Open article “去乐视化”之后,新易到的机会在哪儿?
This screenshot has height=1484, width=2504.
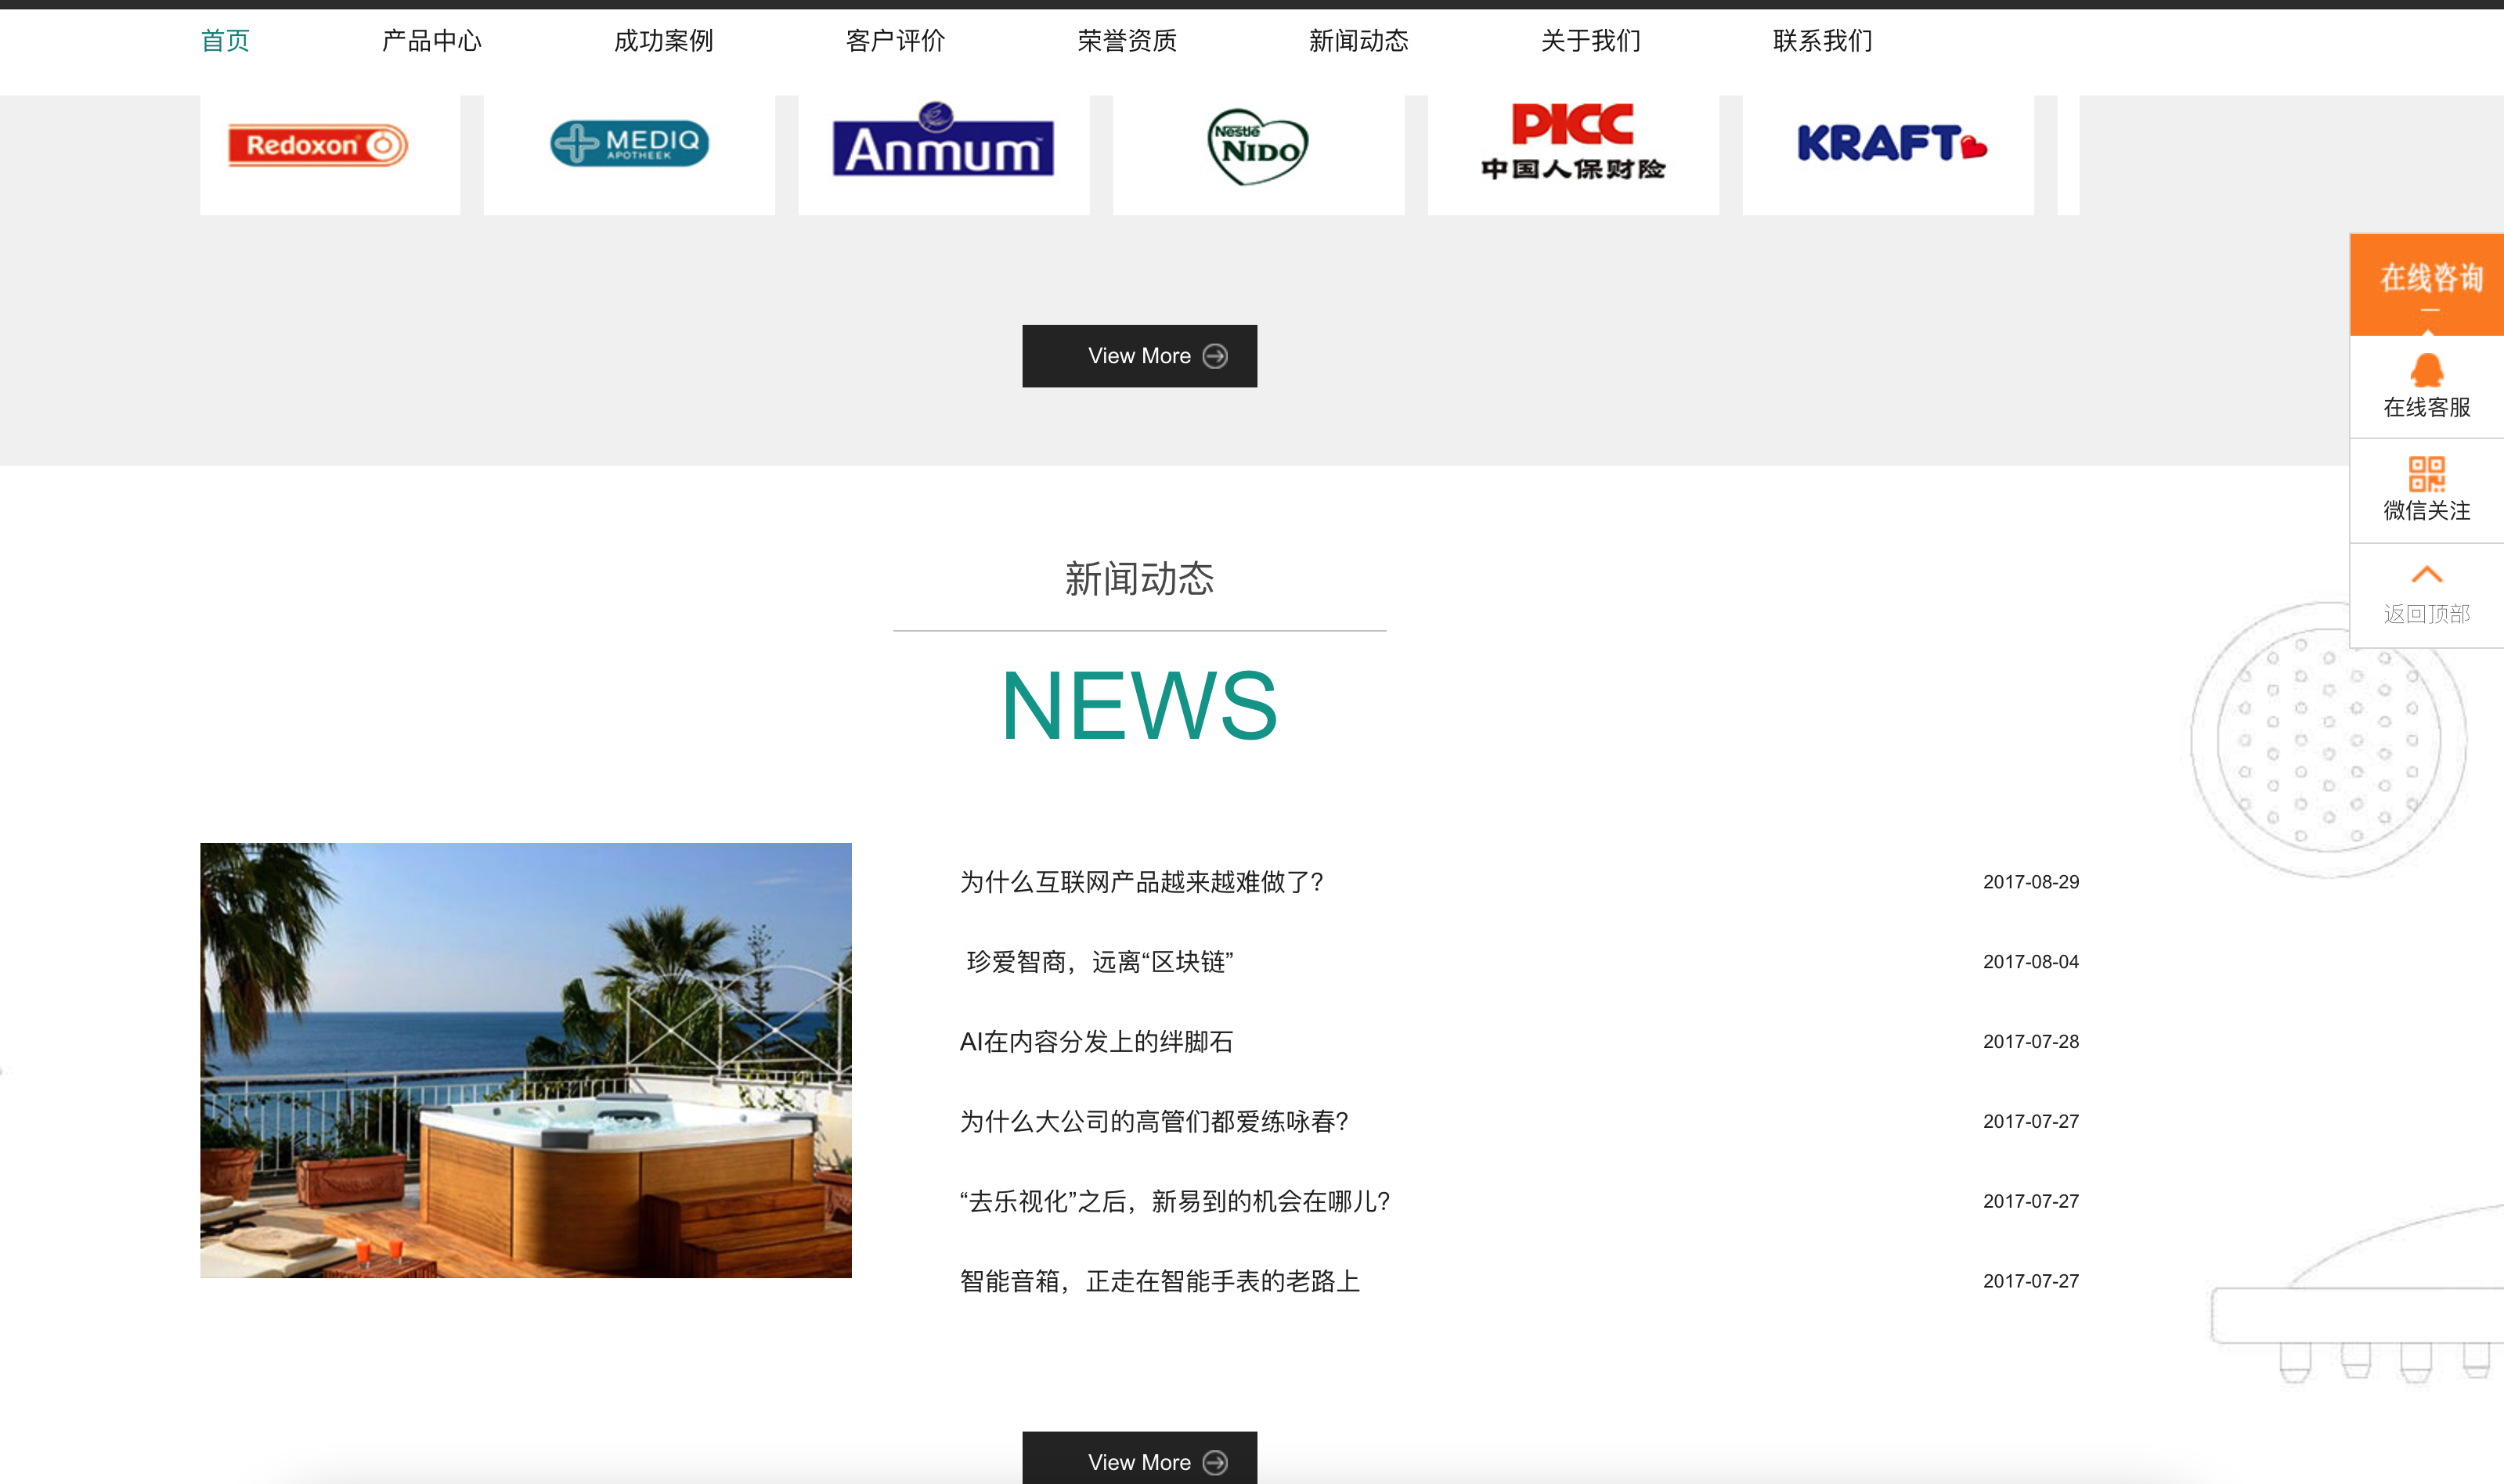[x=1175, y=1201]
